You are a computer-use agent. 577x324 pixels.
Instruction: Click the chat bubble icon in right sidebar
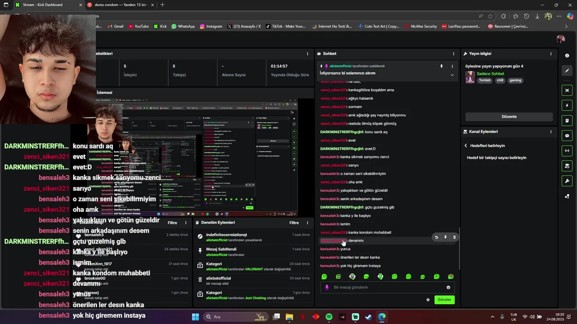click(x=567, y=135)
